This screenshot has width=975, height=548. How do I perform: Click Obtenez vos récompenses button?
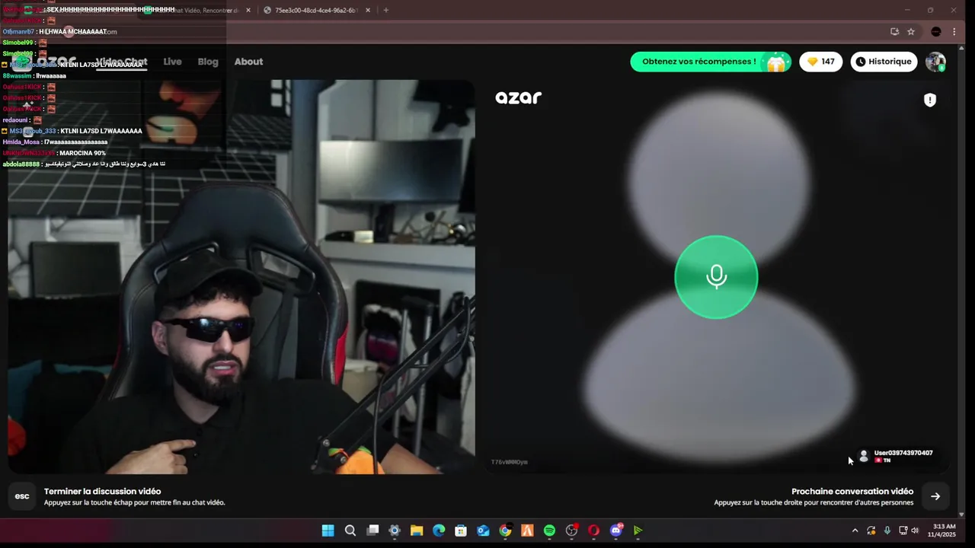click(711, 62)
